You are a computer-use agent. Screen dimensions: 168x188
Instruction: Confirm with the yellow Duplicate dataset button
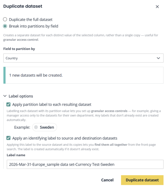click(142, 180)
